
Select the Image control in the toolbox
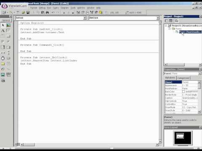click(x=3, y=75)
